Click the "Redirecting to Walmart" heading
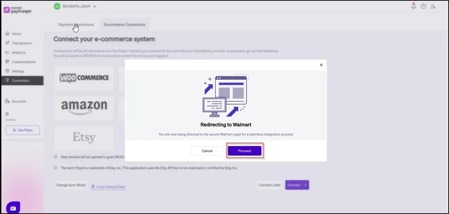This screenshot has height=214, width=449. 226,125
